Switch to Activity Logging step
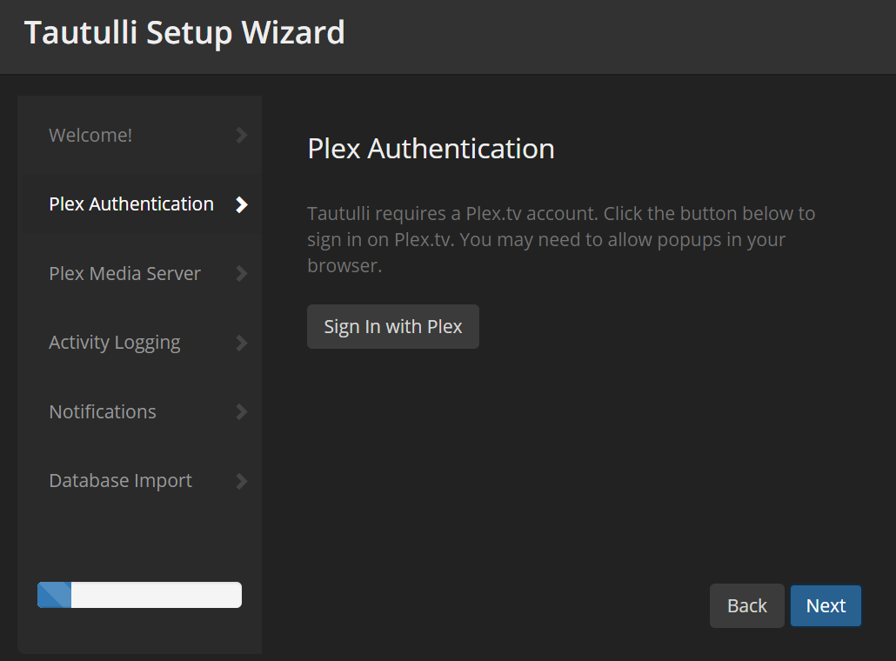The width and height of the screenshot is (896, 661). pyautogui.click(x=115, y=343)
